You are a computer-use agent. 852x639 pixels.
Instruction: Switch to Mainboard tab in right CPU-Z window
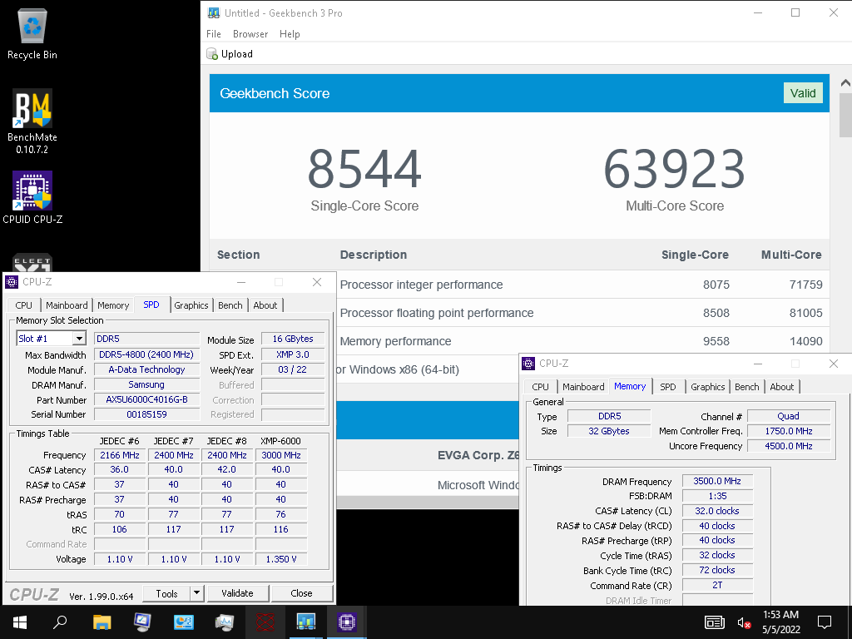click(583, 387)
